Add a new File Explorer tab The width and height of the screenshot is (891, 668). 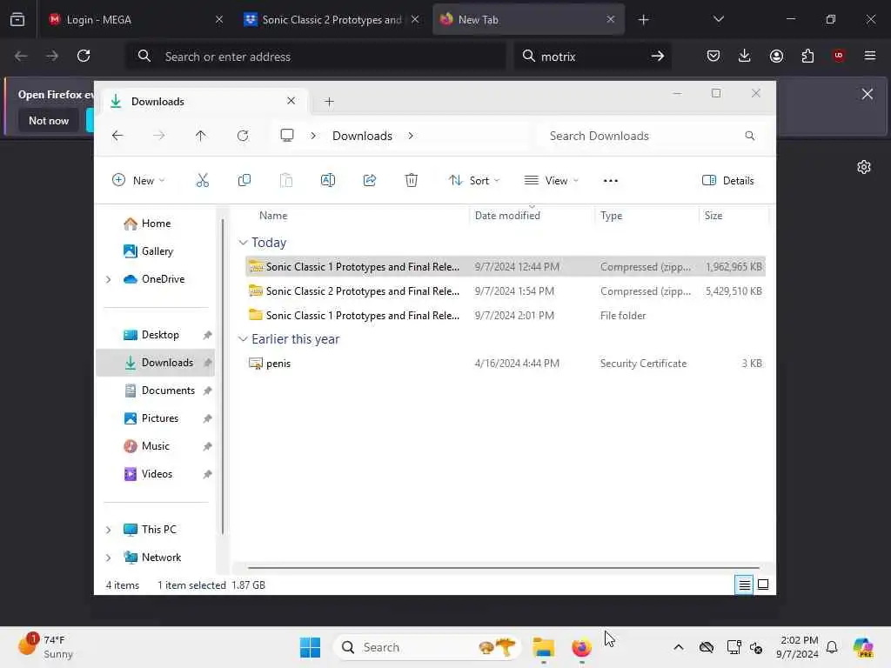pos(329,102)
